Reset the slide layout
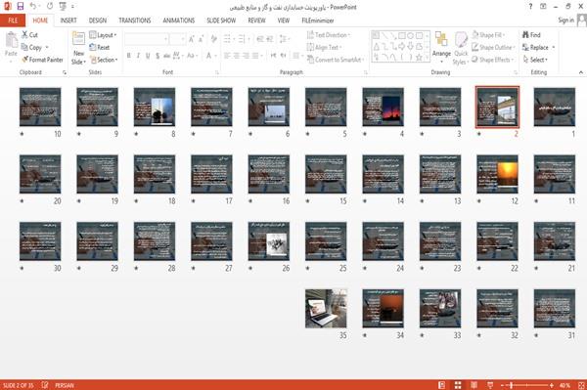Screen dimensions: 587x390 tap(100, 47)
